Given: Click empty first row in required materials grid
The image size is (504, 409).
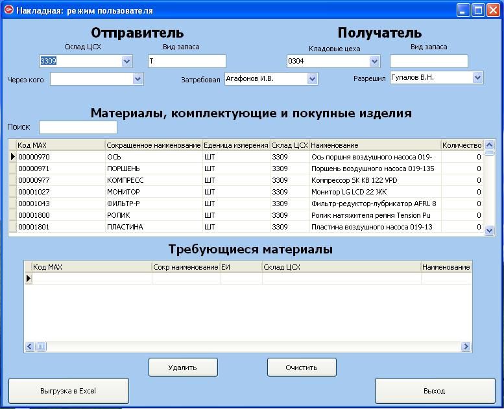Looking at the screenshot, I should click(248, 279).
